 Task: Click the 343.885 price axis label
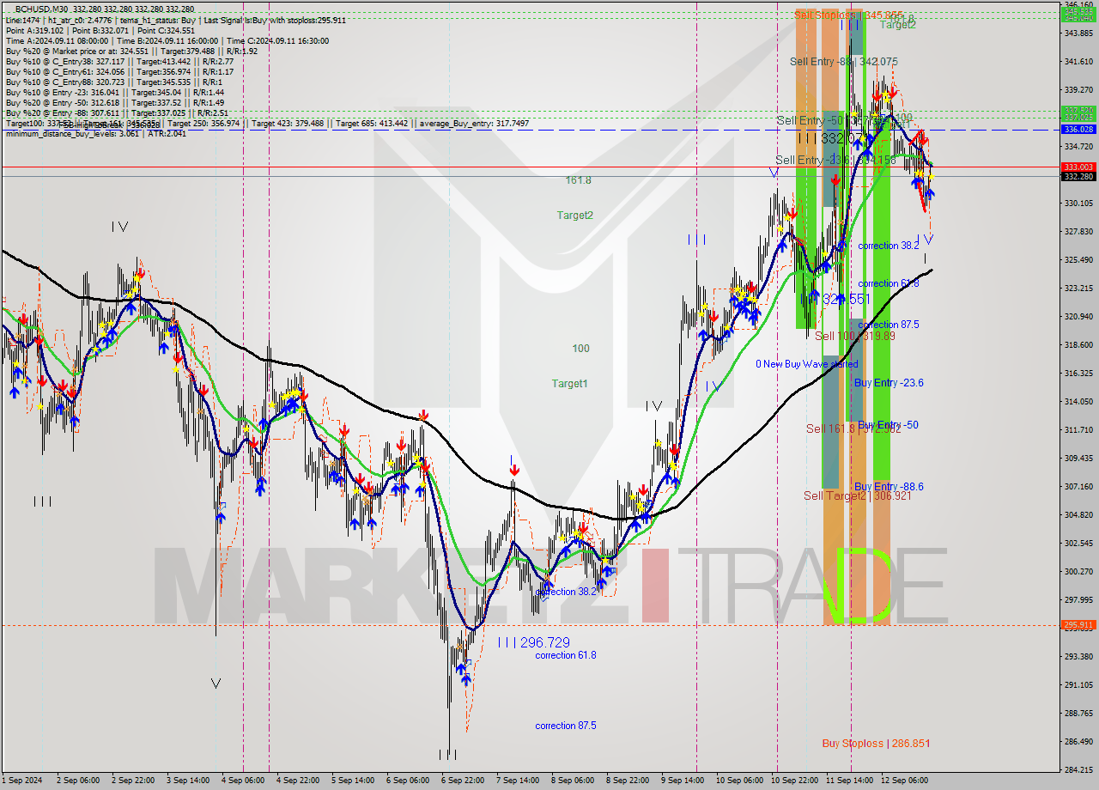coord(1078,33)
